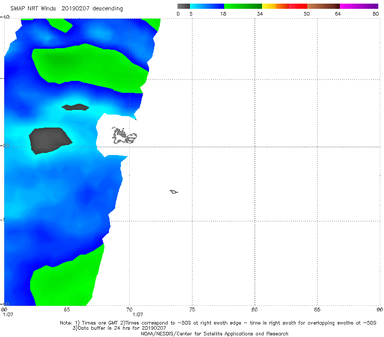Click the color bar label '5'

(x=191, y=14)
